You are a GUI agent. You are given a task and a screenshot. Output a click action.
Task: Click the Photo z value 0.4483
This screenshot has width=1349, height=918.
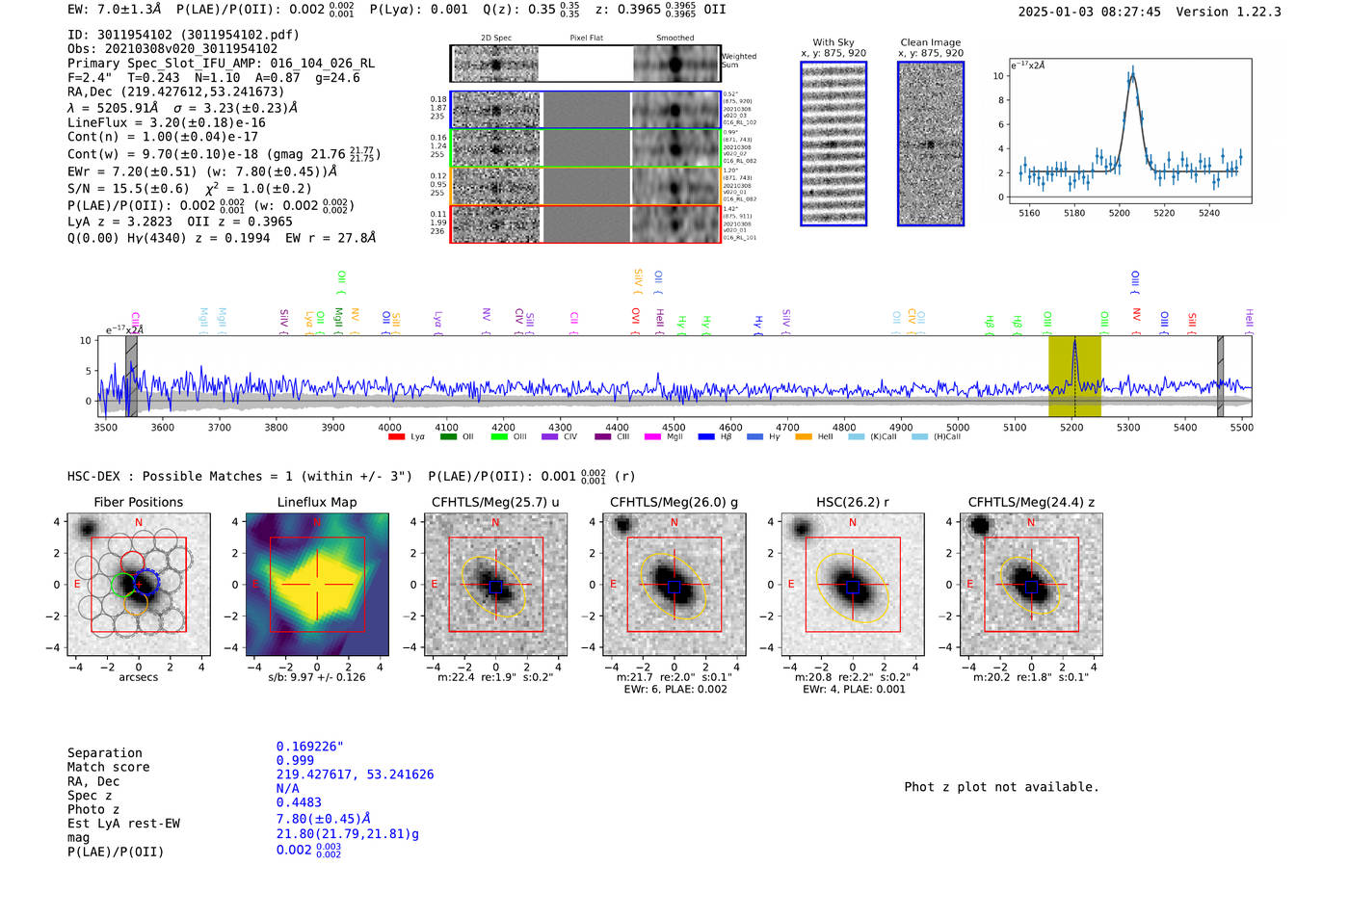pyautogui.click(x=299, y=802)
